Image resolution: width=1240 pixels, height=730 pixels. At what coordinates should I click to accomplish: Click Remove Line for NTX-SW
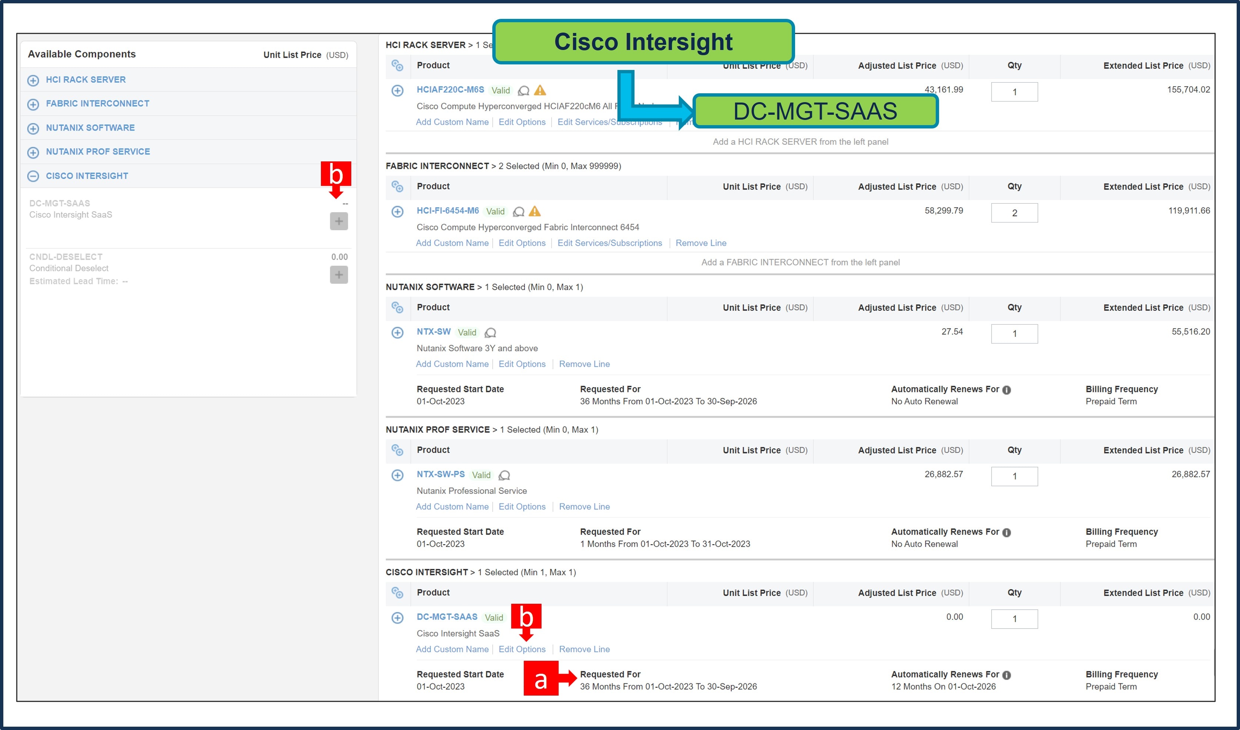pos(584,364)
